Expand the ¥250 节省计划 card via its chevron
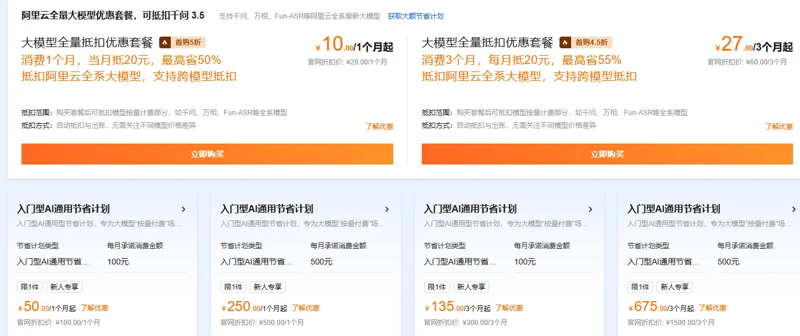The height and width of the screenshot is (336, 800). [x=387, y=209]
